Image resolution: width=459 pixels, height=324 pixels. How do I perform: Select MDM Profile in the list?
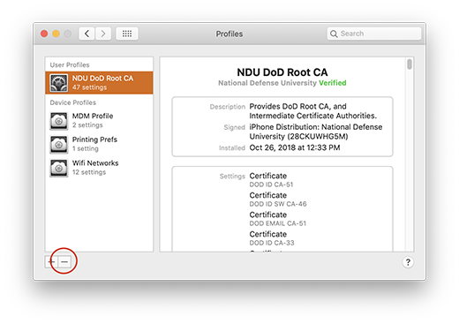[x=99, y=121]
